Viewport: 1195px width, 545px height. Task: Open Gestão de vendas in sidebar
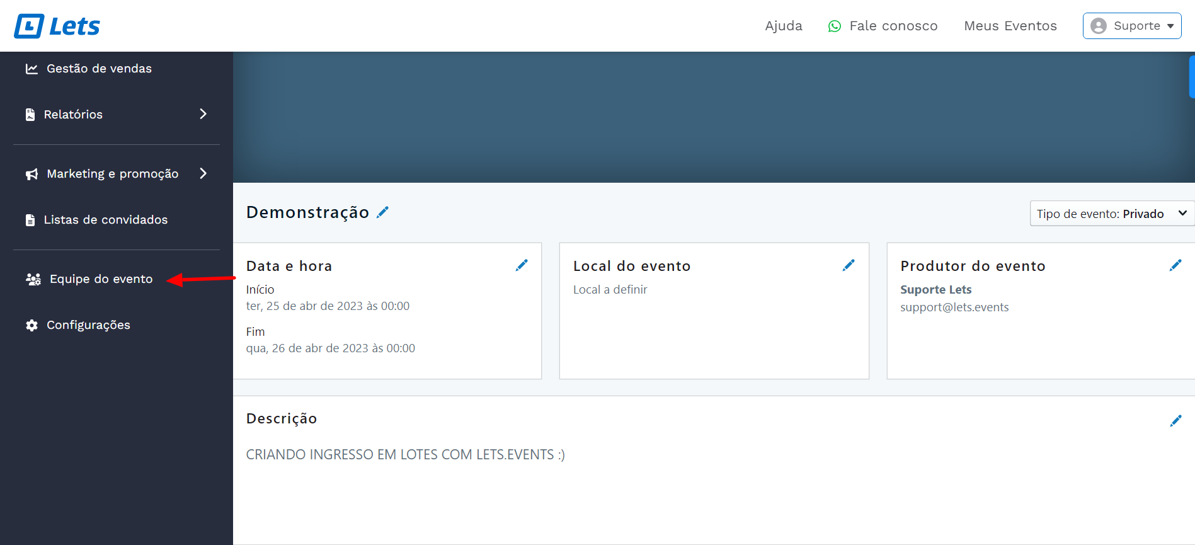99,69
